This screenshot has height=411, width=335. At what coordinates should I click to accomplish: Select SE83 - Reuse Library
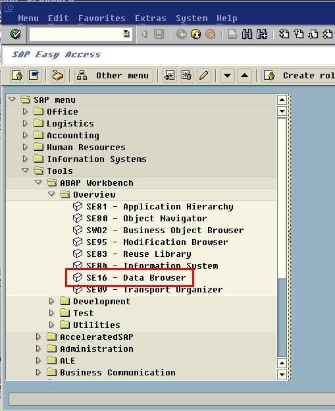tap(132, 254)
